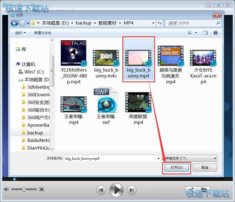Select Win7 (C:) drive
The image size is (235, 202).
tap(31, 72)
